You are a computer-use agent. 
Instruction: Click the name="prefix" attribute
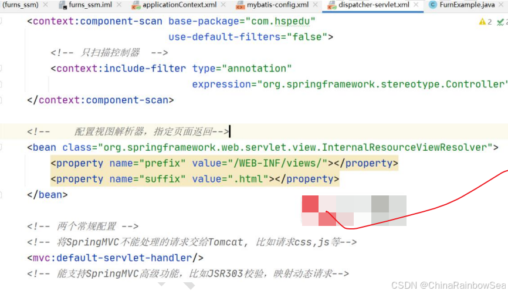[147, 163]
